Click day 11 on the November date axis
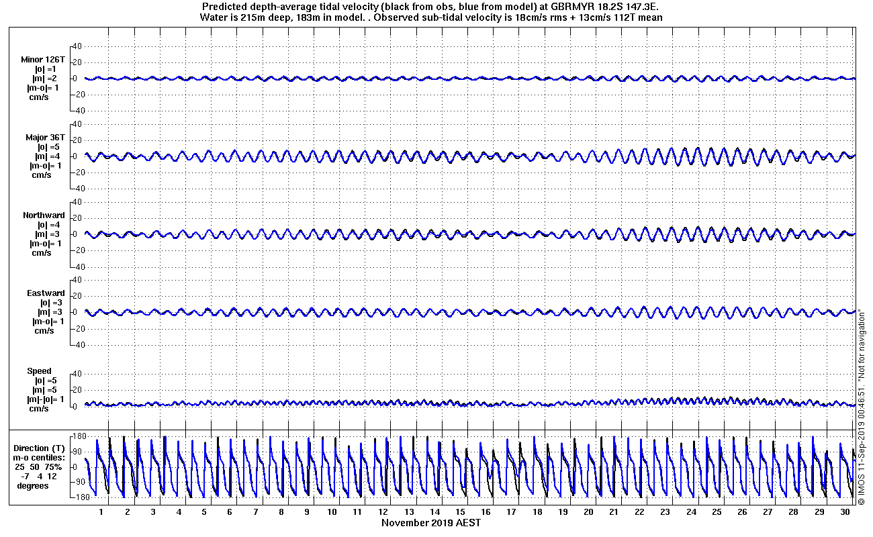873x537 pixels. click(x=358, y=512)
